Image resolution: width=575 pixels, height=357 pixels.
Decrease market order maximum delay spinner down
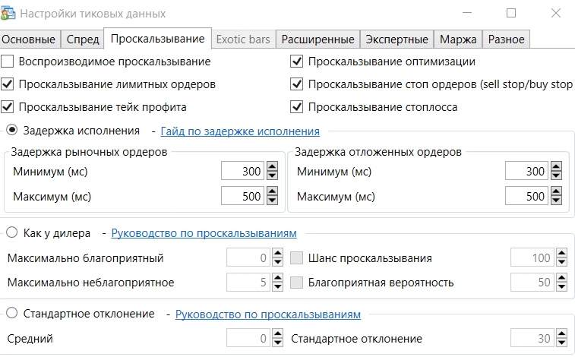tap(272, 200)
